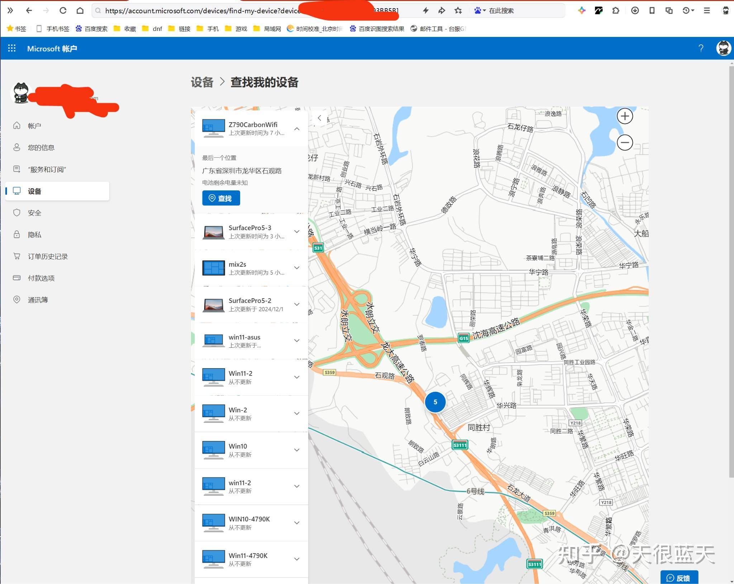Expand the mix2s device card

pyautogui.click(x=297, y=268)
